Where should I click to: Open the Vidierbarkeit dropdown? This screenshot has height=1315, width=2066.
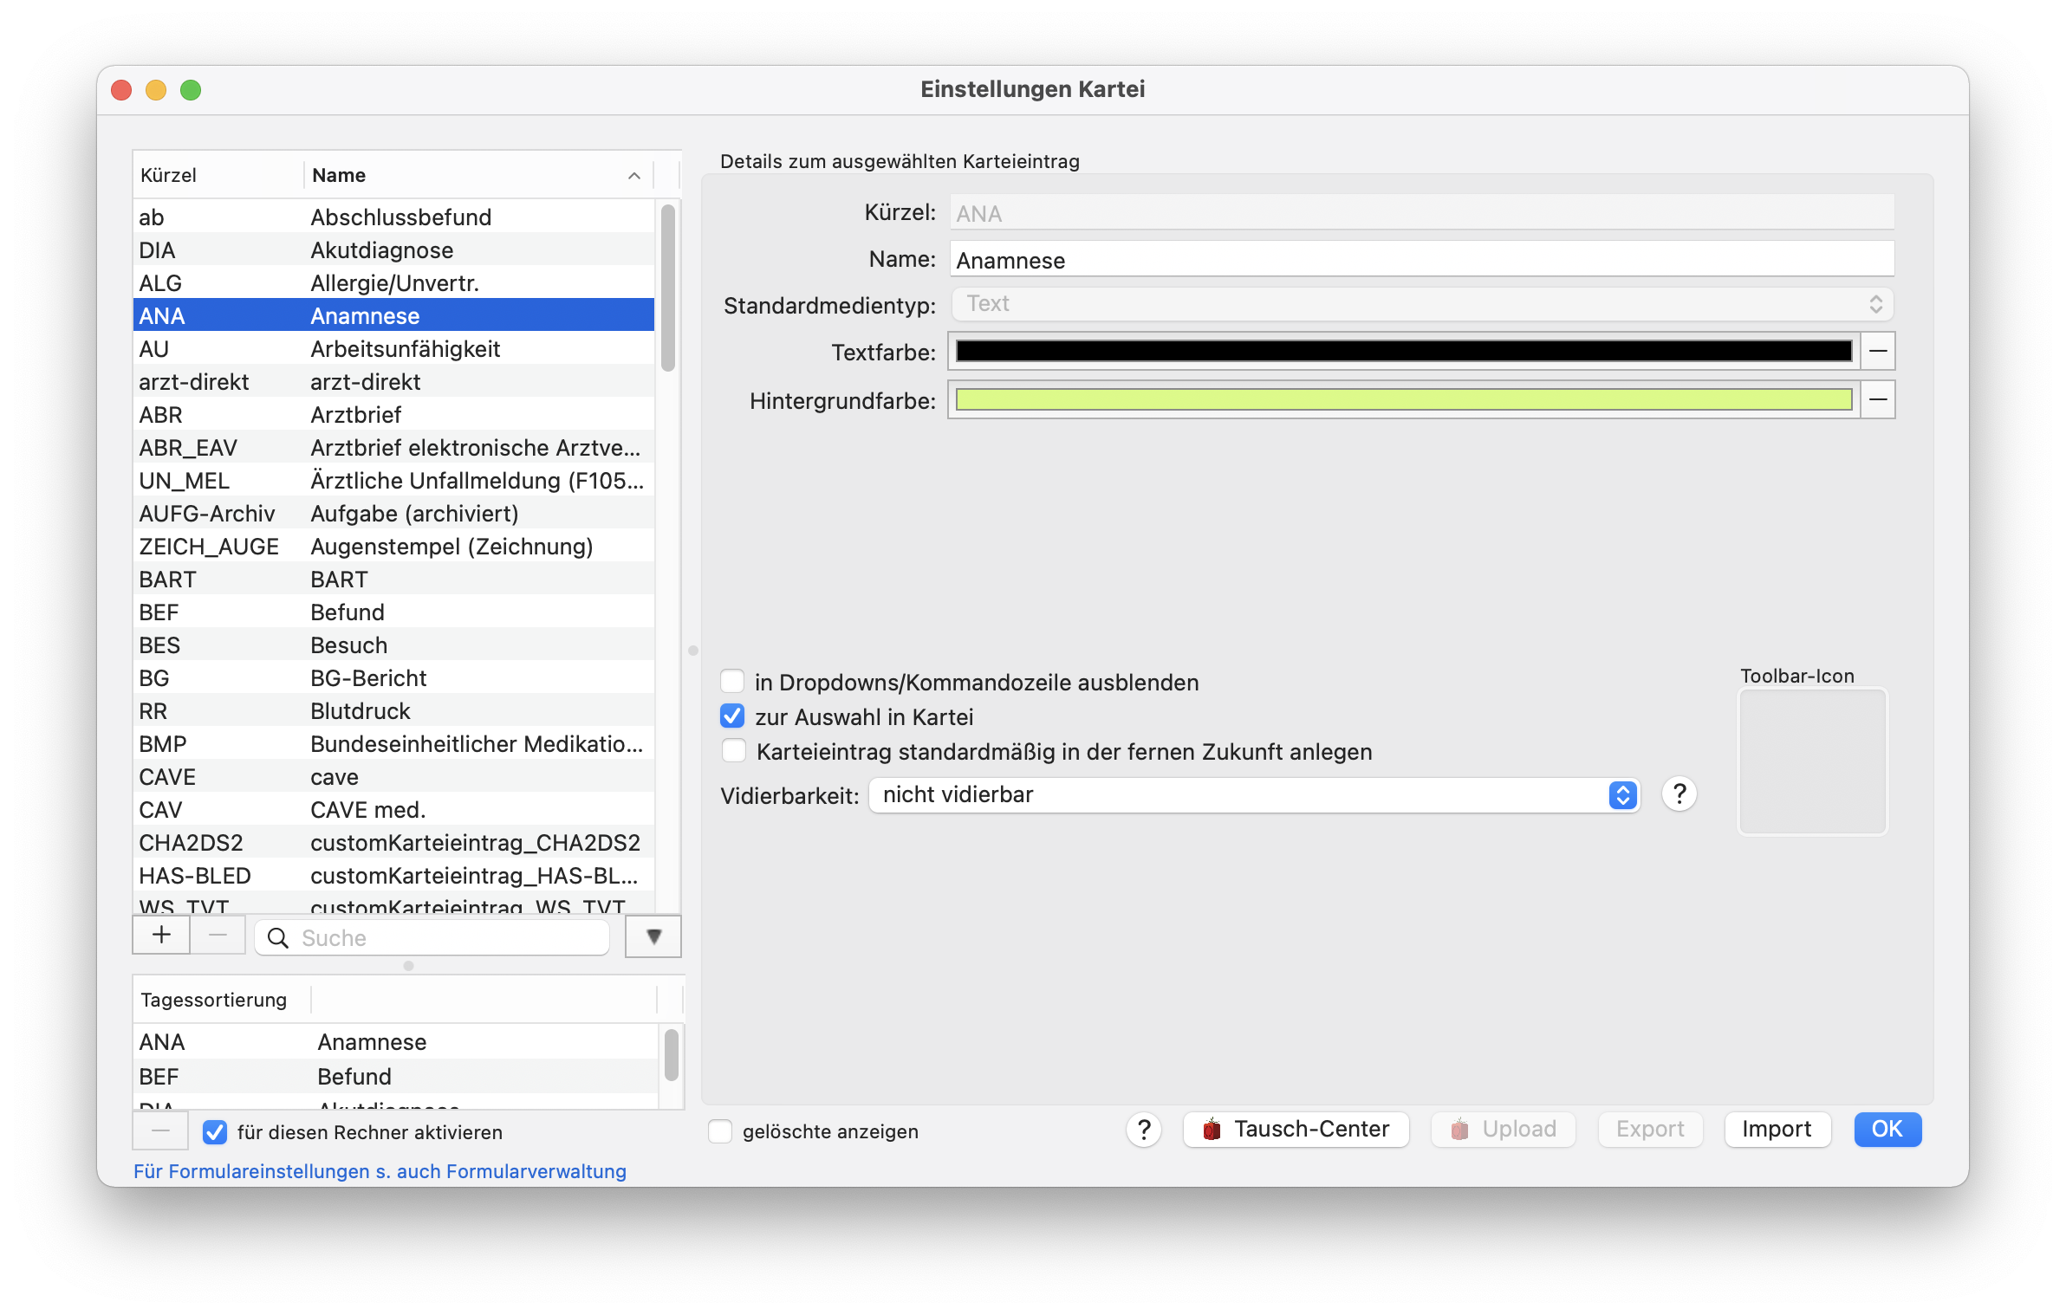pyautogui.click(x=1254, y=794)
